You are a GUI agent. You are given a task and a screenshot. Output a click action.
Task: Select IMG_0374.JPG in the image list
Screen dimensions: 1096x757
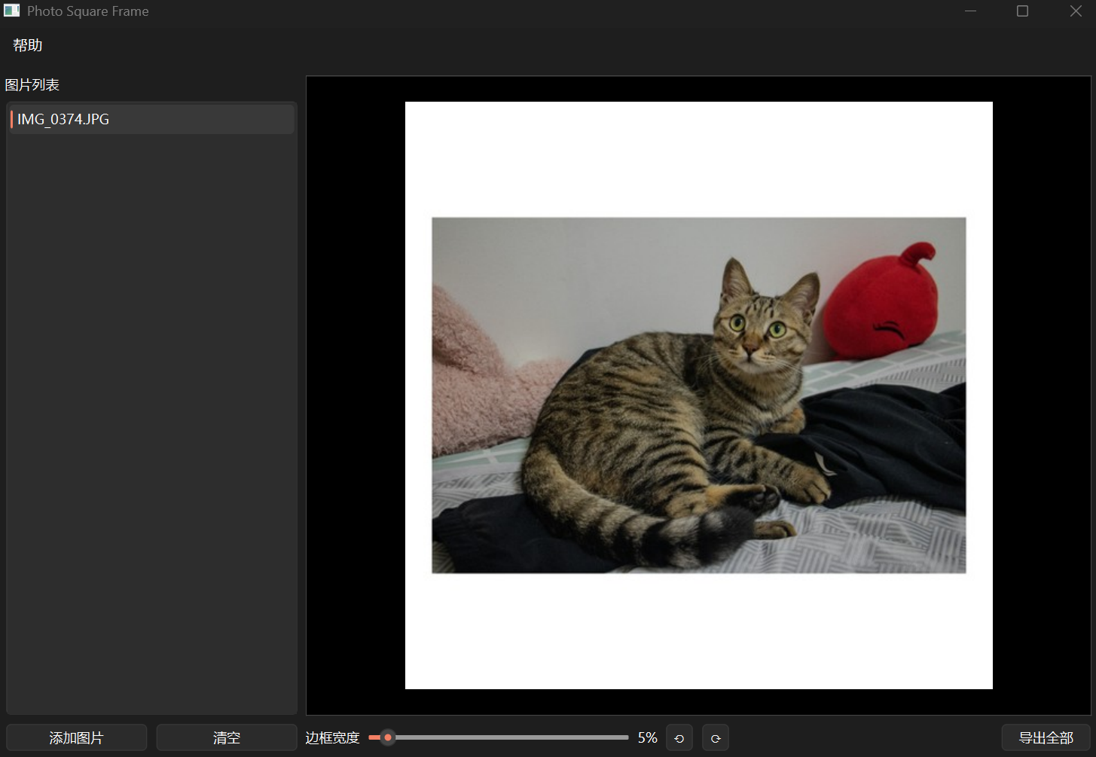coord(151,119)
